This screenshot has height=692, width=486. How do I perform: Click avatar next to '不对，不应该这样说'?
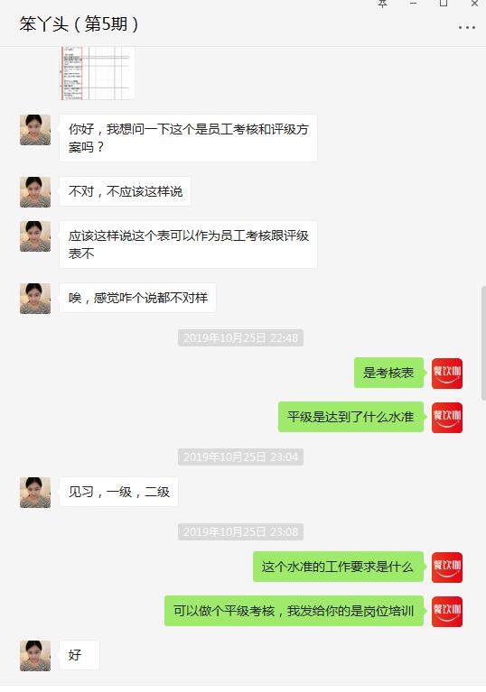[35, 192]
